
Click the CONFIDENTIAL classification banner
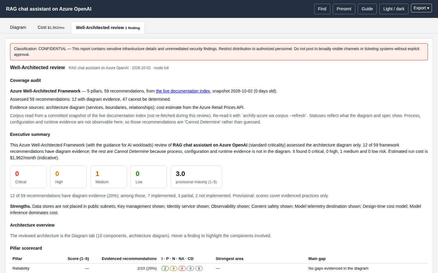[219, 52]
